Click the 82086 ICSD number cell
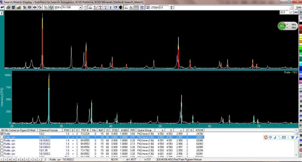This screenshot has height=162, width=302. pos(199,141)
